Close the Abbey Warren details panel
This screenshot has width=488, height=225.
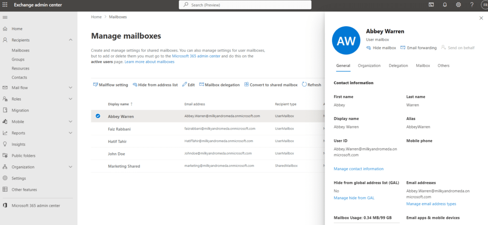pos(481,19)
